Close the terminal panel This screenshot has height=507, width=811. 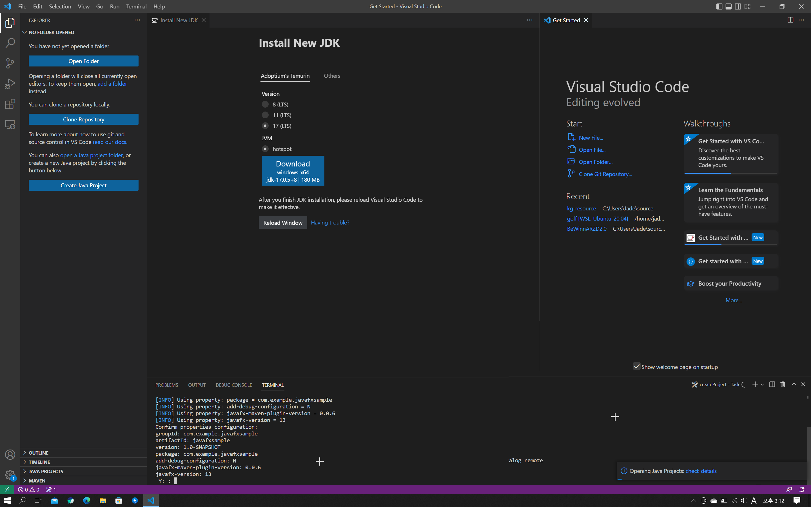[803, 384]
